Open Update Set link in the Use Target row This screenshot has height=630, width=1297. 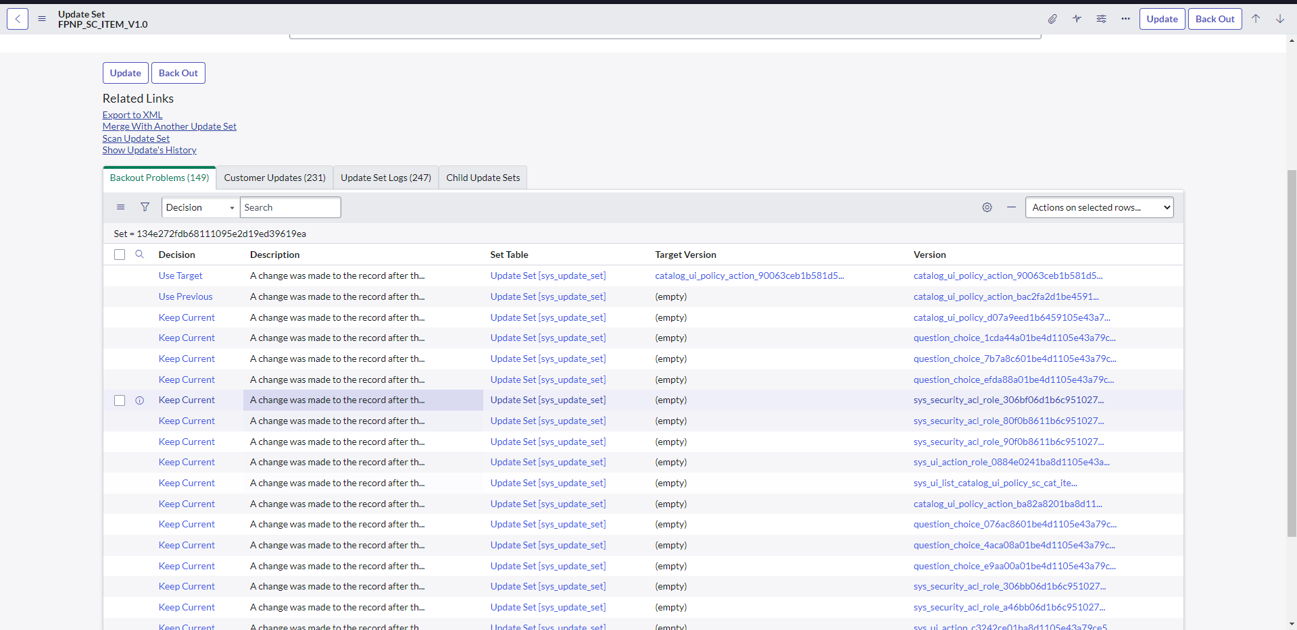[548, 275]
